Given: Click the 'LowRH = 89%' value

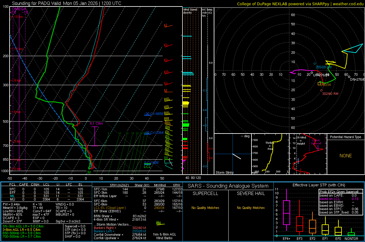Looking at the screenshot, I should [x=13, y=211].
